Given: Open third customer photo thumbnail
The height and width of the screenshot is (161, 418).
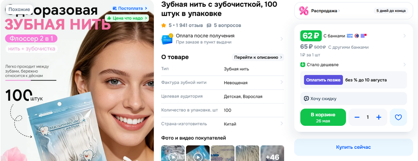Looking at the screenshot, I should coord(222,153).
